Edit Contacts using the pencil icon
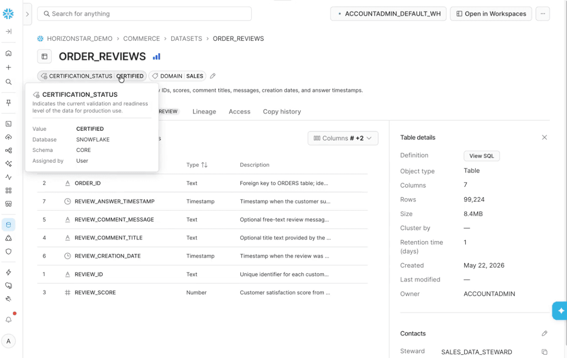The height and width of the screenshot is (358, 567). click(x=544, y=333)
